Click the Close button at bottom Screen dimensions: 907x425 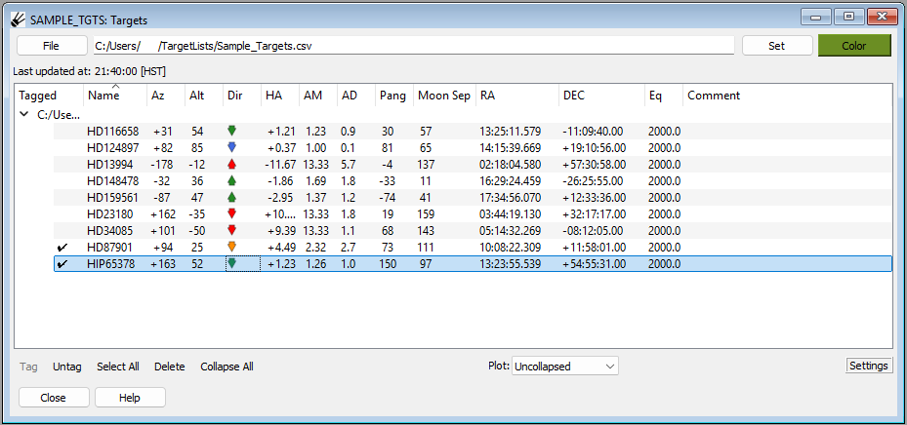(54, 398)
